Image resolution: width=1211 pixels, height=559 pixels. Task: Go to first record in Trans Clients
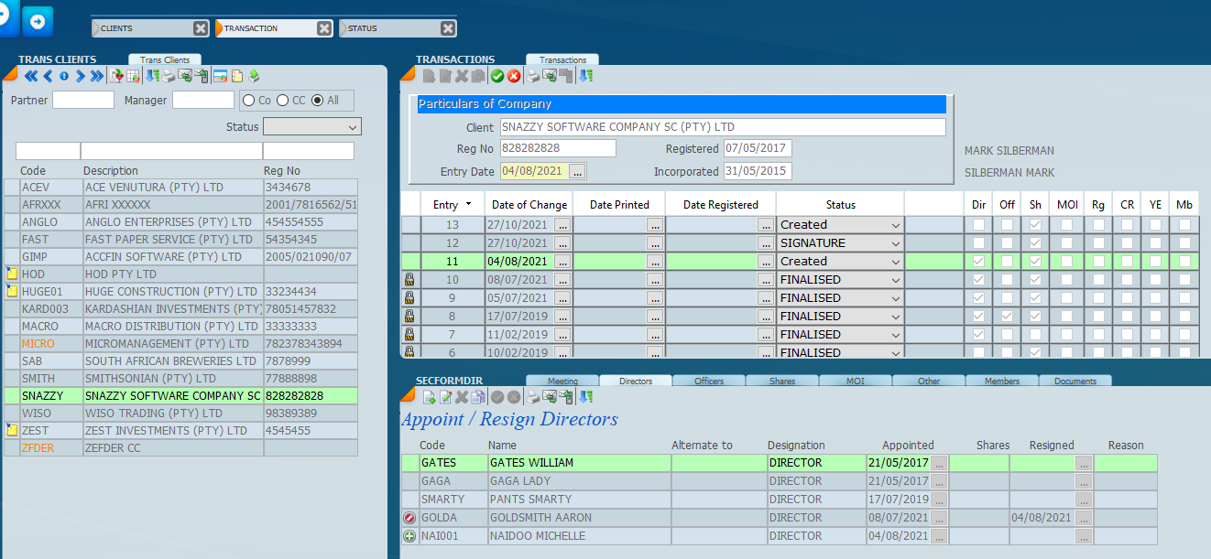pos(30,76)
